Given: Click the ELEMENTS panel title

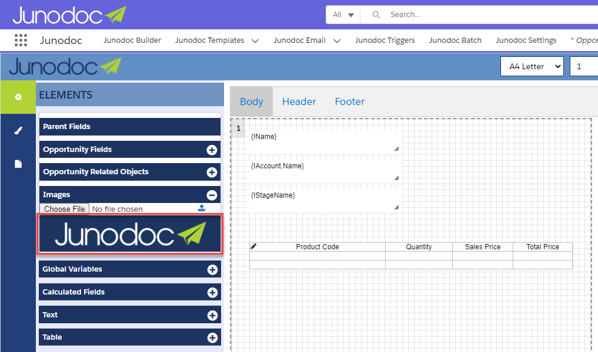Looking at the screenshot, I should (x=66, y=95).
